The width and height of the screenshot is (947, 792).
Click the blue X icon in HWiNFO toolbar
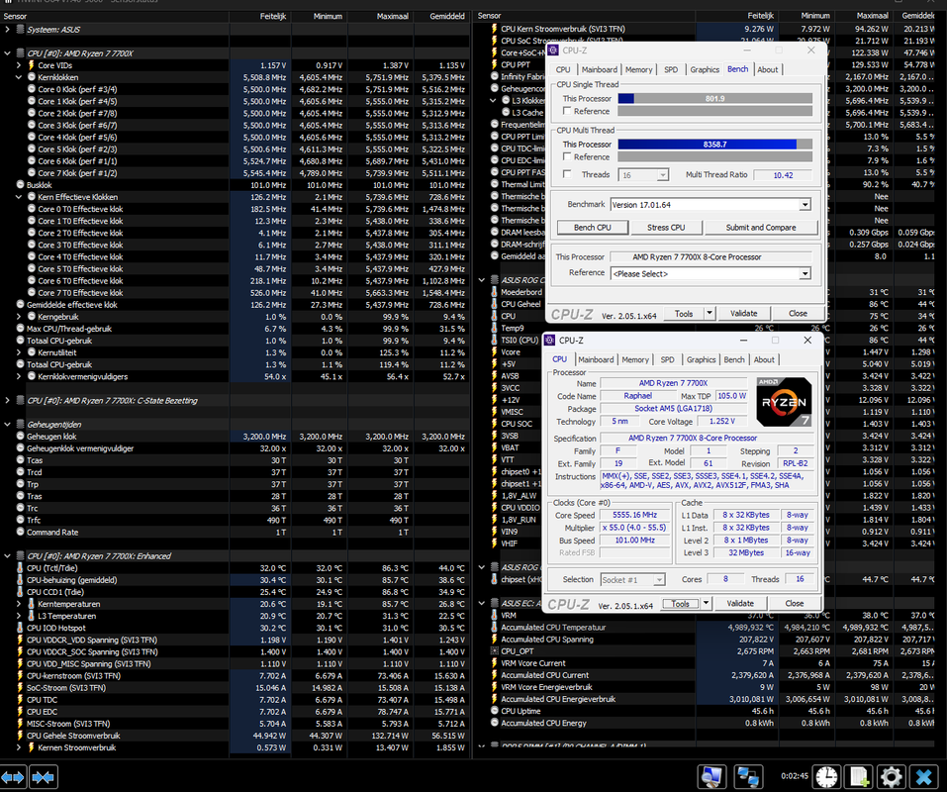923,777
